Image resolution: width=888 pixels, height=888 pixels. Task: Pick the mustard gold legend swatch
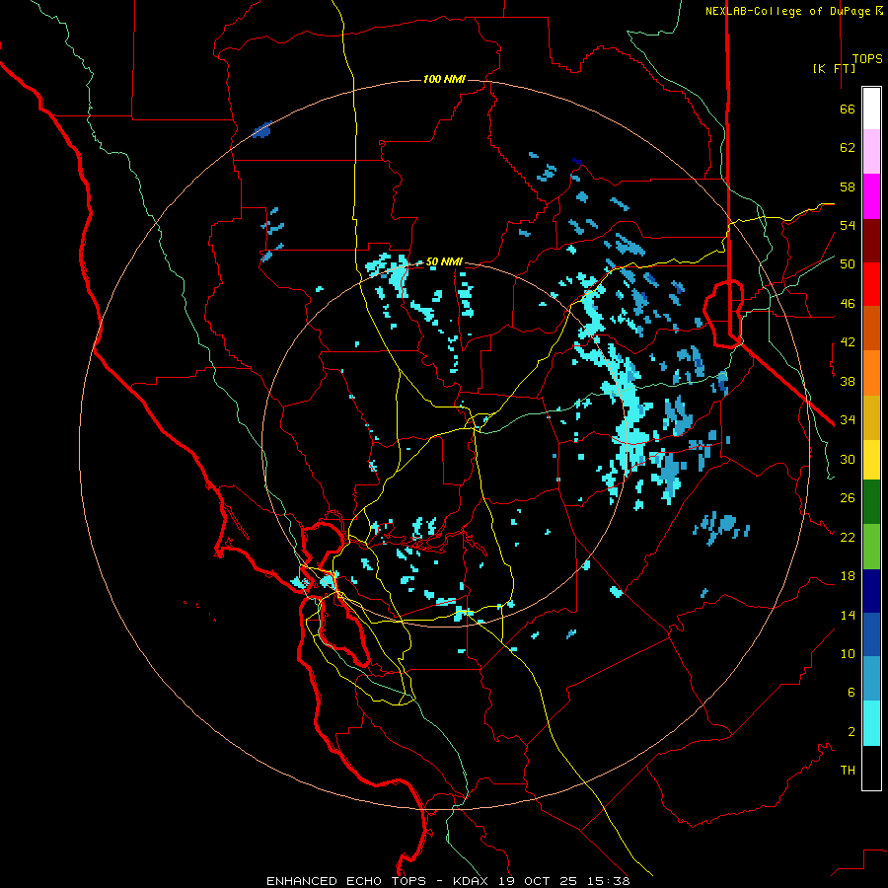871,417
